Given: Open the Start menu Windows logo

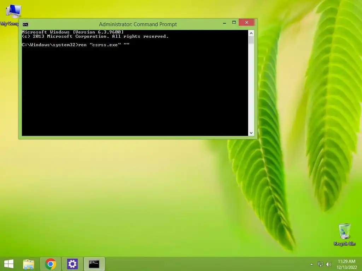Looking at the screenshot, I should [x=9, y=264].
